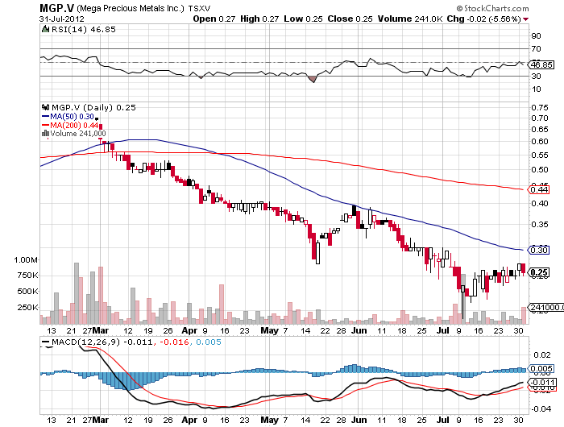Click the -0.011 MACD line value tag
The width and height of the screenshot is (564, 427).
(541, 382)
